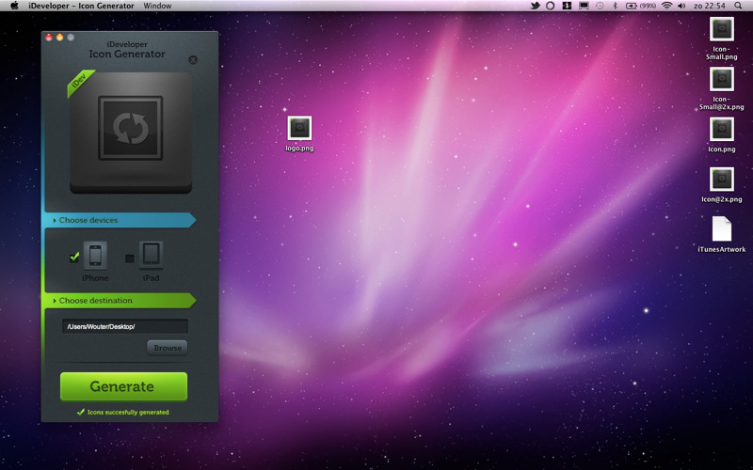
Task: Click the destination path field /Users/Wouter/Desktop/
Action: [125, 326]
